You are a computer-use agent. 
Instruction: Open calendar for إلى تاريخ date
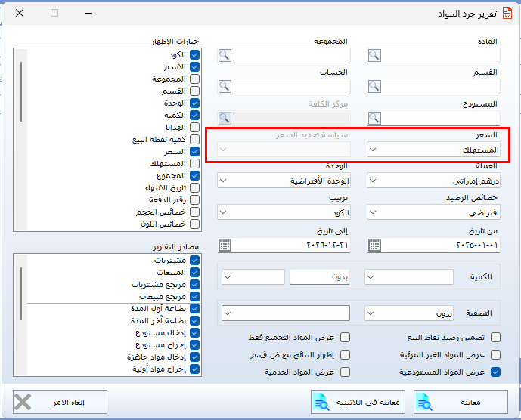point(225,244)
